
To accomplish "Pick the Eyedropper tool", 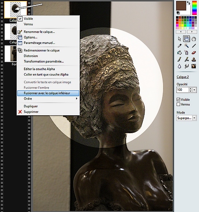I will point(179,46).
